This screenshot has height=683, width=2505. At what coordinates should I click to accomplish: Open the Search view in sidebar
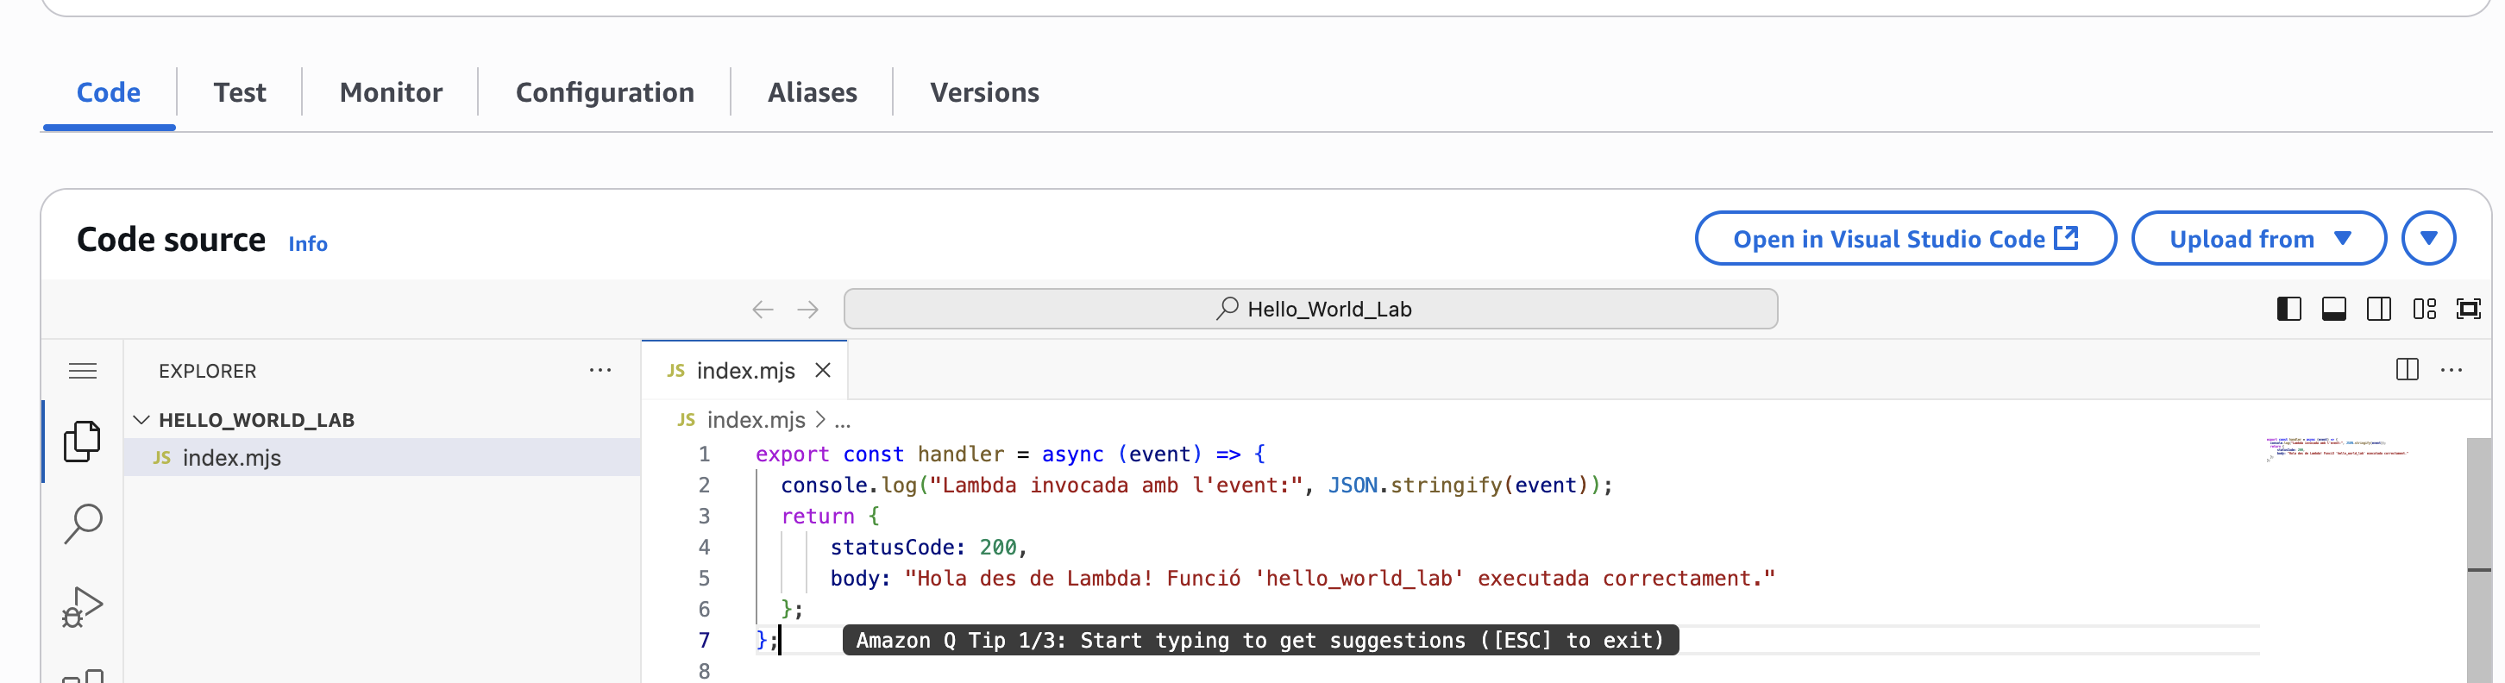pos(83,523)
